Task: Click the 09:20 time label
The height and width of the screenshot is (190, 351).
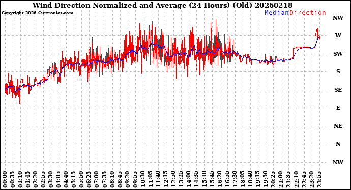Action: point(127,180)
